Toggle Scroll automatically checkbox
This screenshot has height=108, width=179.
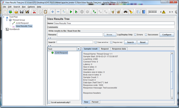click(x=49, y=103)
